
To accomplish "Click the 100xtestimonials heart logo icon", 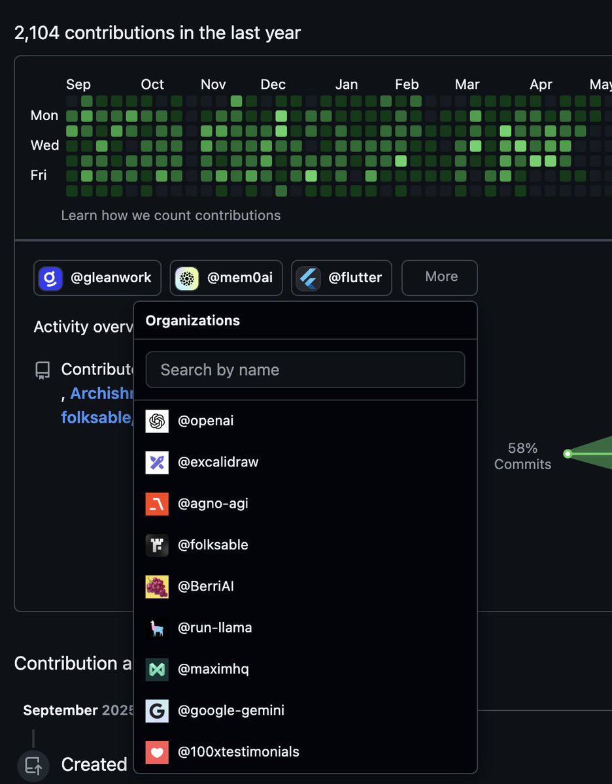I will [157, 752].
